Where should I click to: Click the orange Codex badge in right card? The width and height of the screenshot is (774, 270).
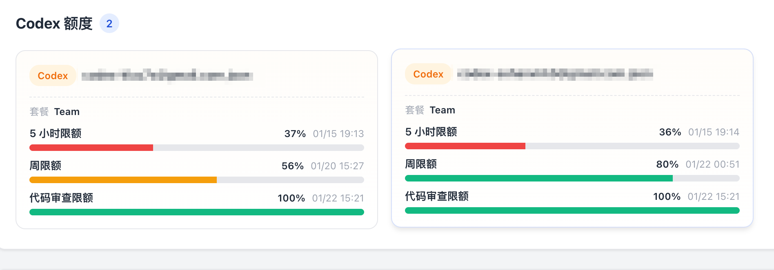click(x=428, y=74)
